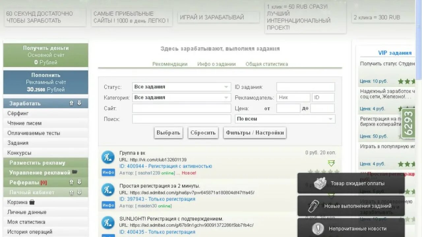Click ID: 397943 Только регистрация link

click(x=157, y=199)
